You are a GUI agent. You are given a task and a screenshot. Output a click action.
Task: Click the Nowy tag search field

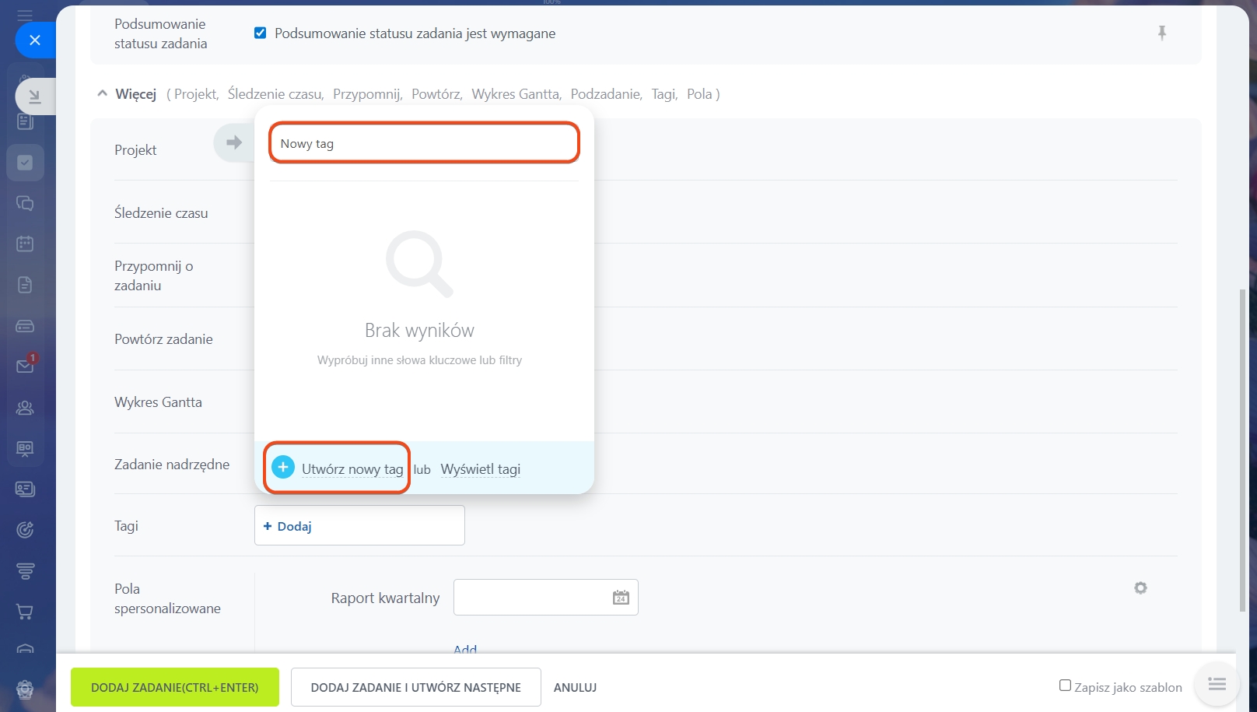(x=424, y=143)
